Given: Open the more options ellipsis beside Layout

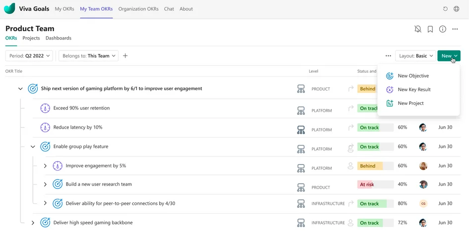Looking at the screenshot, I should tap(388, 56).
